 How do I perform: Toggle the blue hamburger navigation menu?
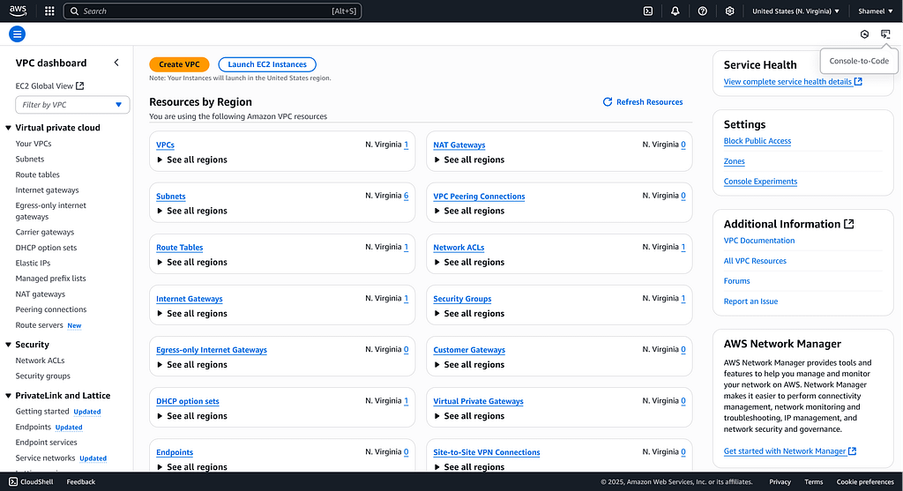[x=18, y=34]
